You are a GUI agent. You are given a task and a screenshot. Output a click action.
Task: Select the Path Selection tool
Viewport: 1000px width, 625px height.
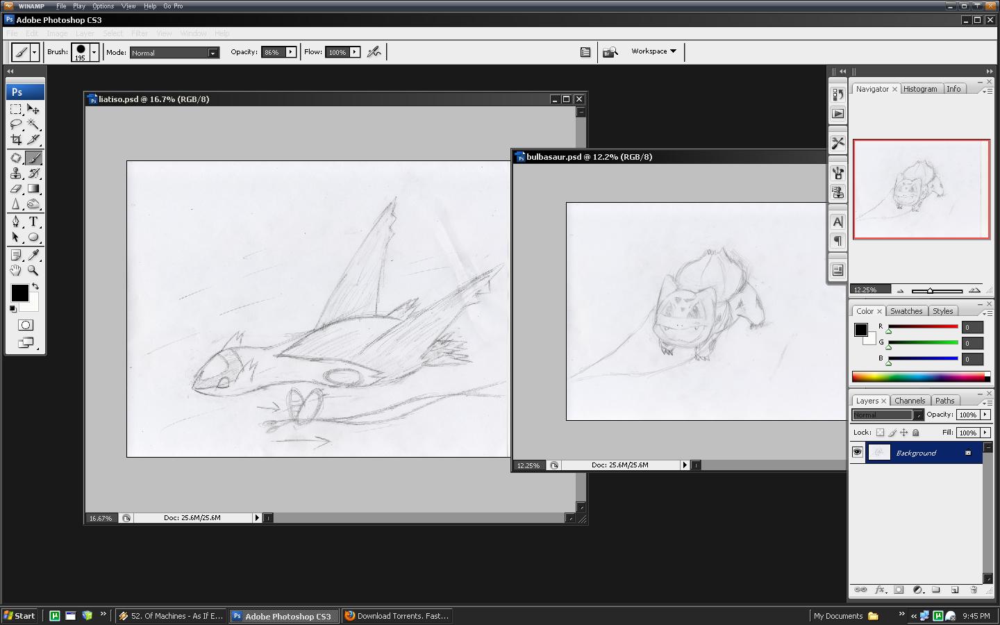pos(16,237)
